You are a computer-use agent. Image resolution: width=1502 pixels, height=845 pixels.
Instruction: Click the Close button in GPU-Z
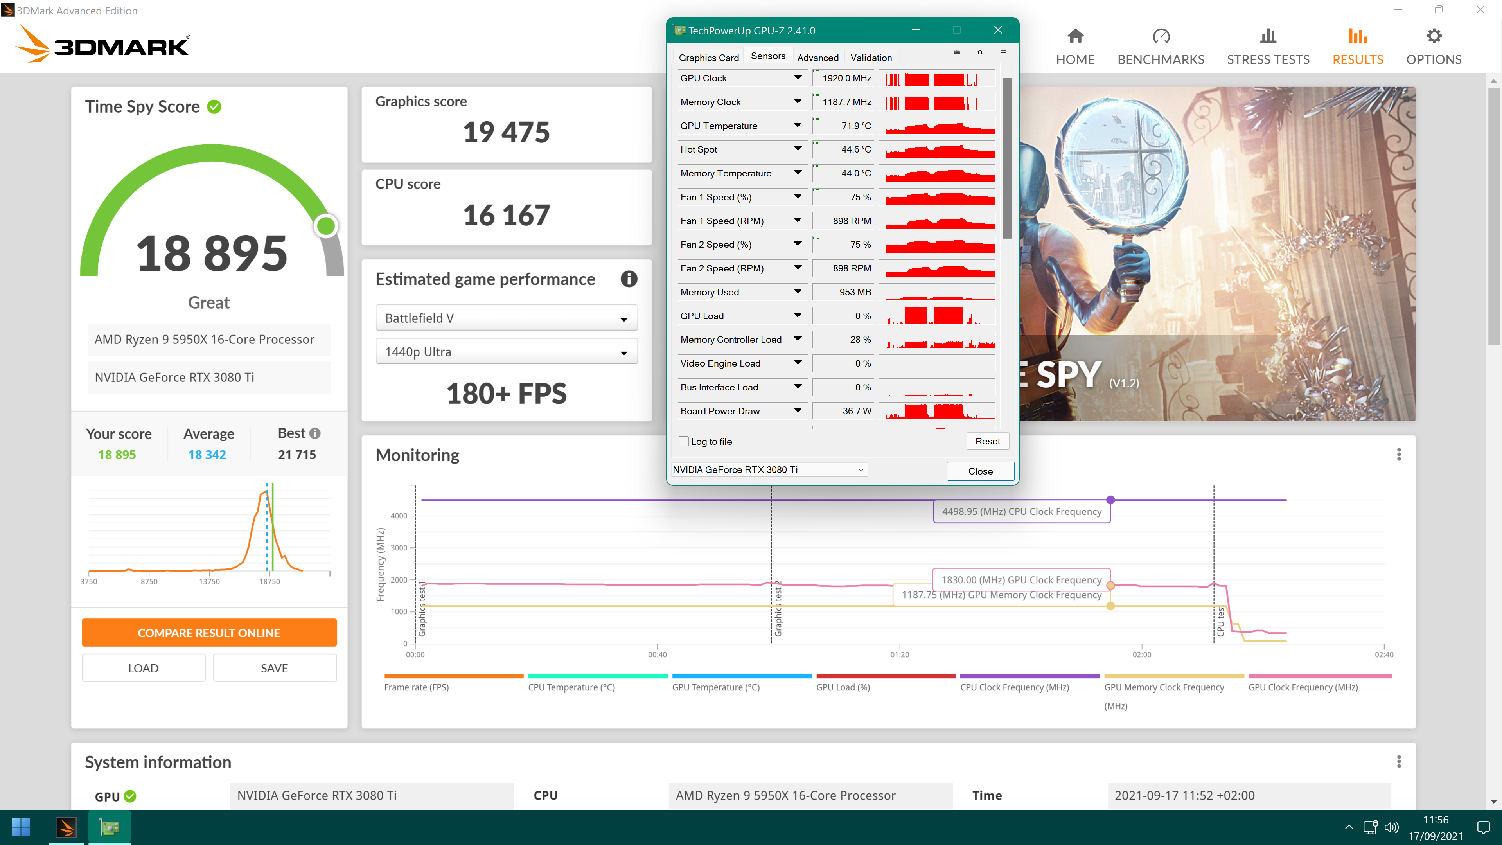pos(980,471)
